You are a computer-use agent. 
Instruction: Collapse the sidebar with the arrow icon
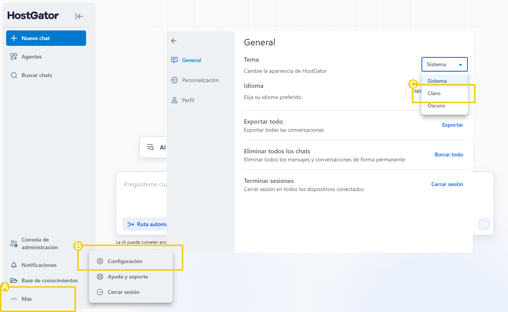pyautogui.click(x=79, y=16)
